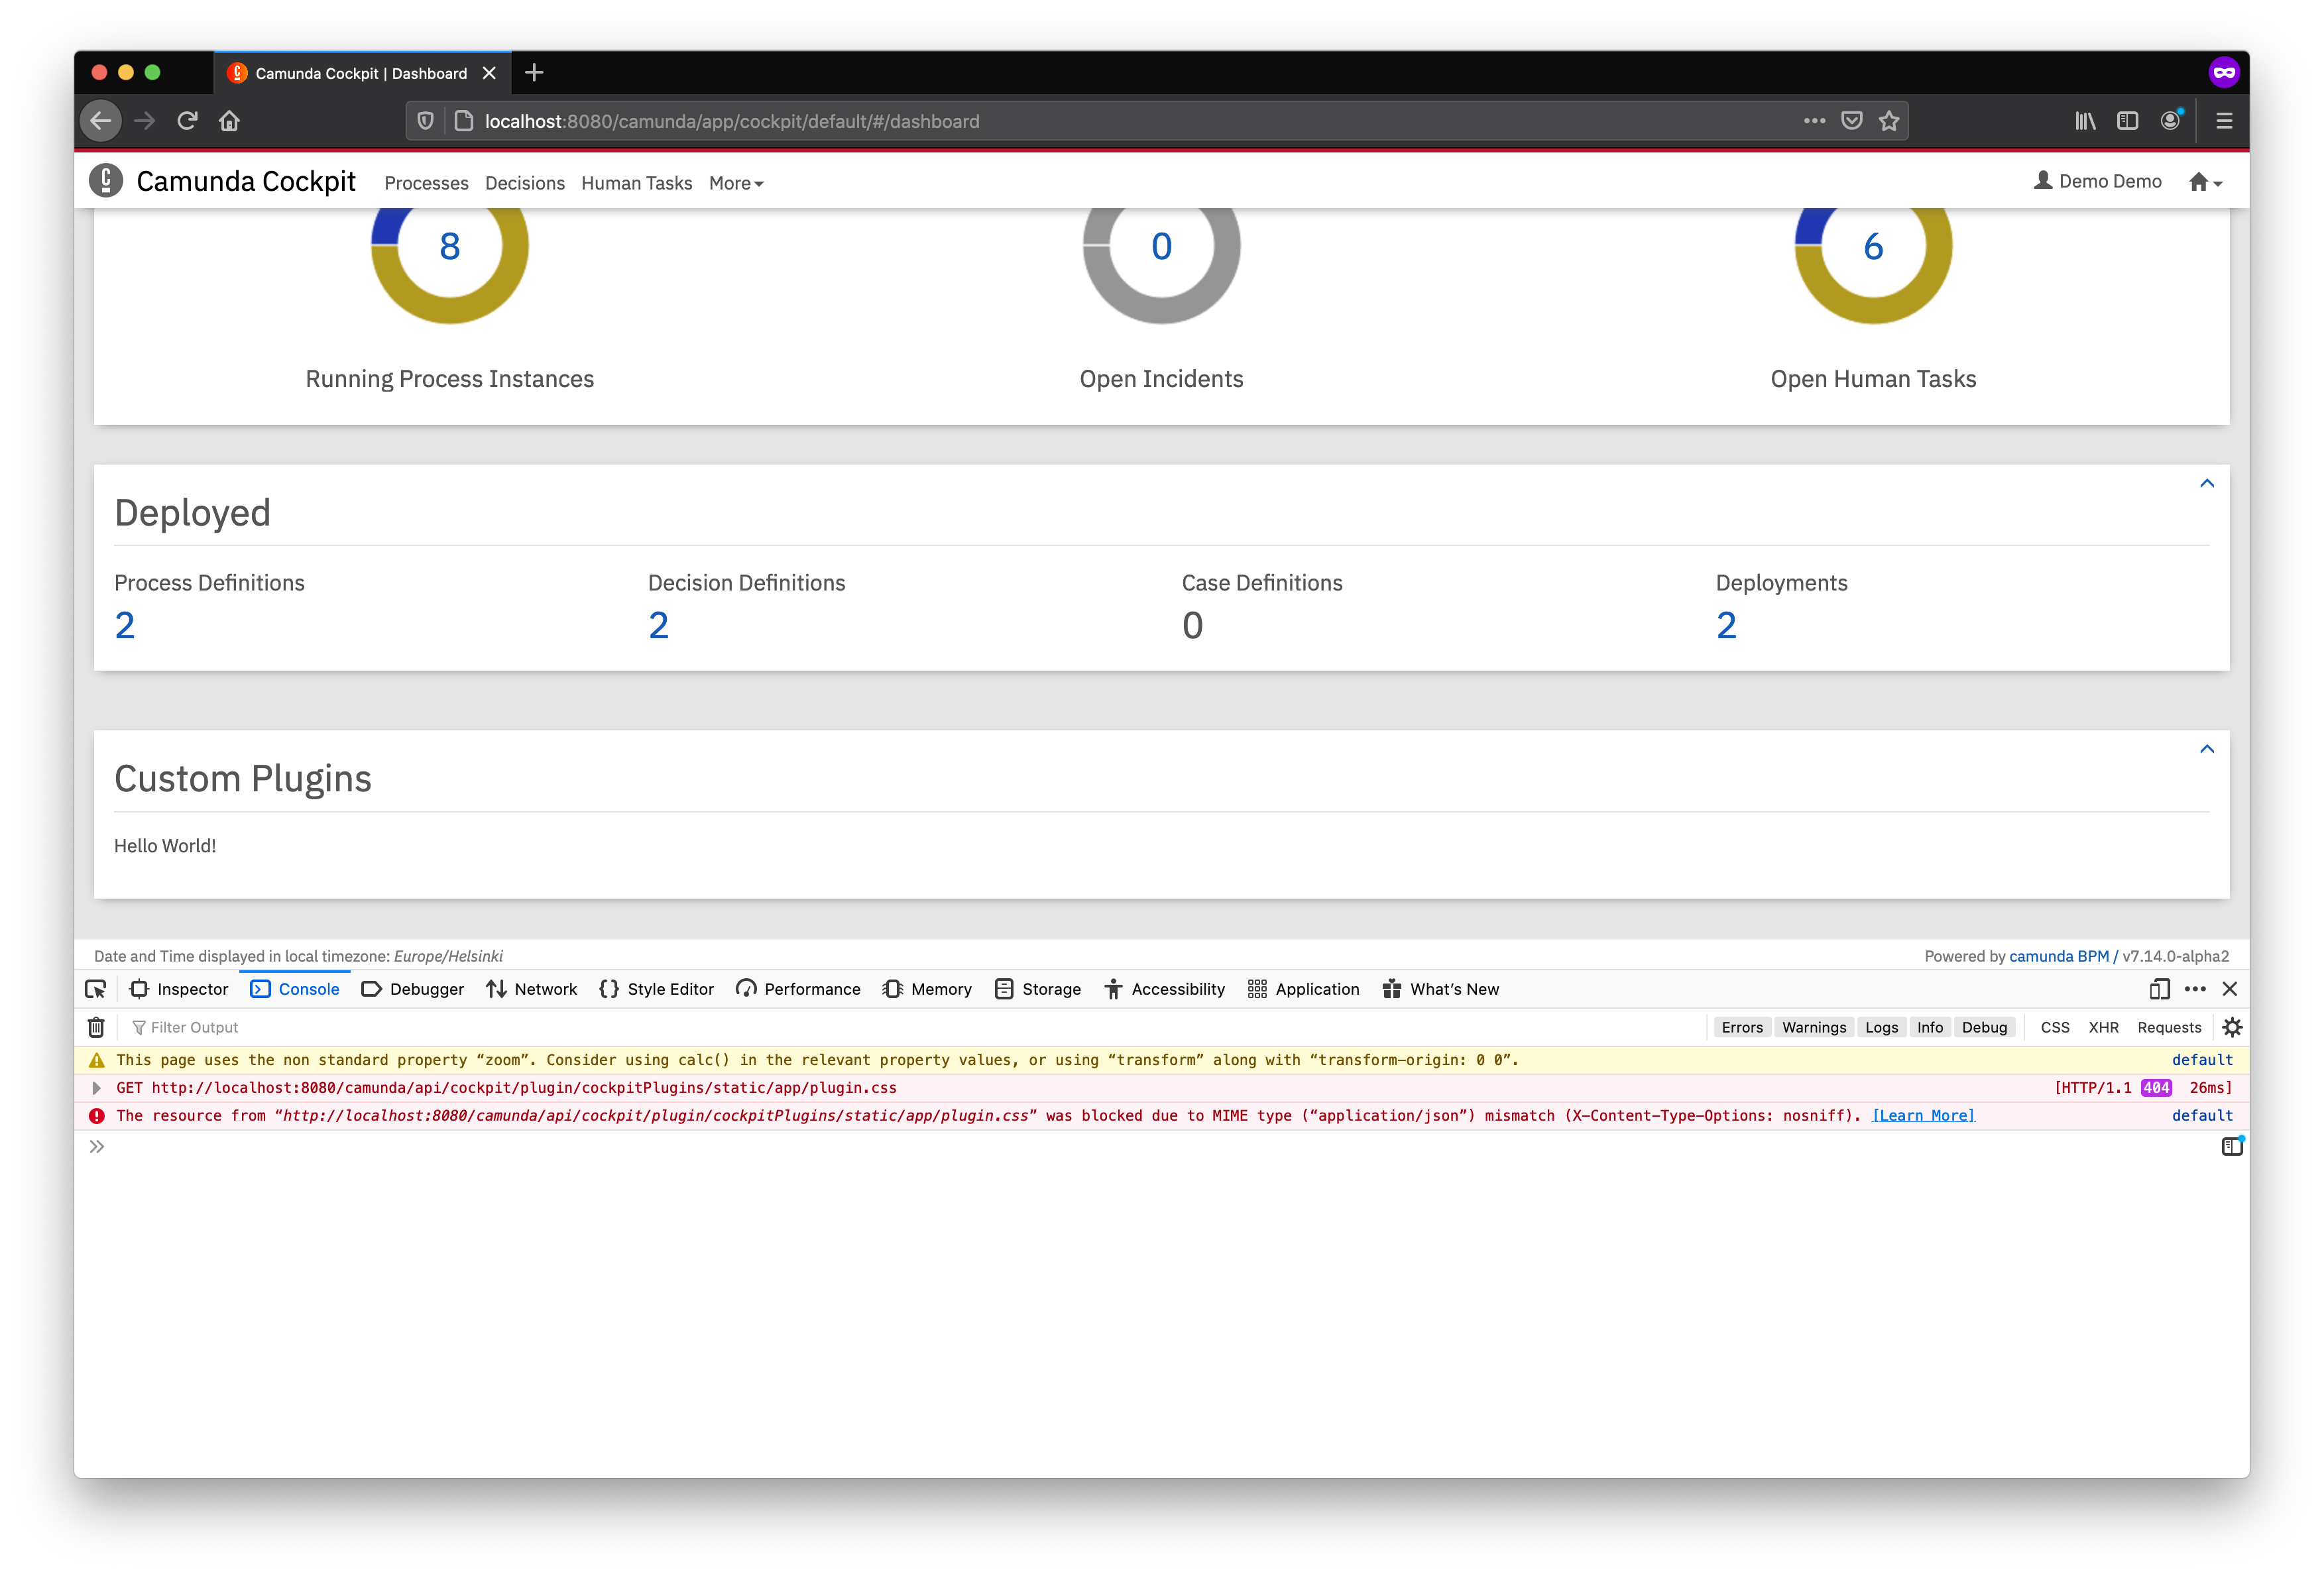This screenshot has height=1576, width=2324.
Task: Toggle the Debug console filter
Action: pyautogui.click(x=1984, y=1027)
